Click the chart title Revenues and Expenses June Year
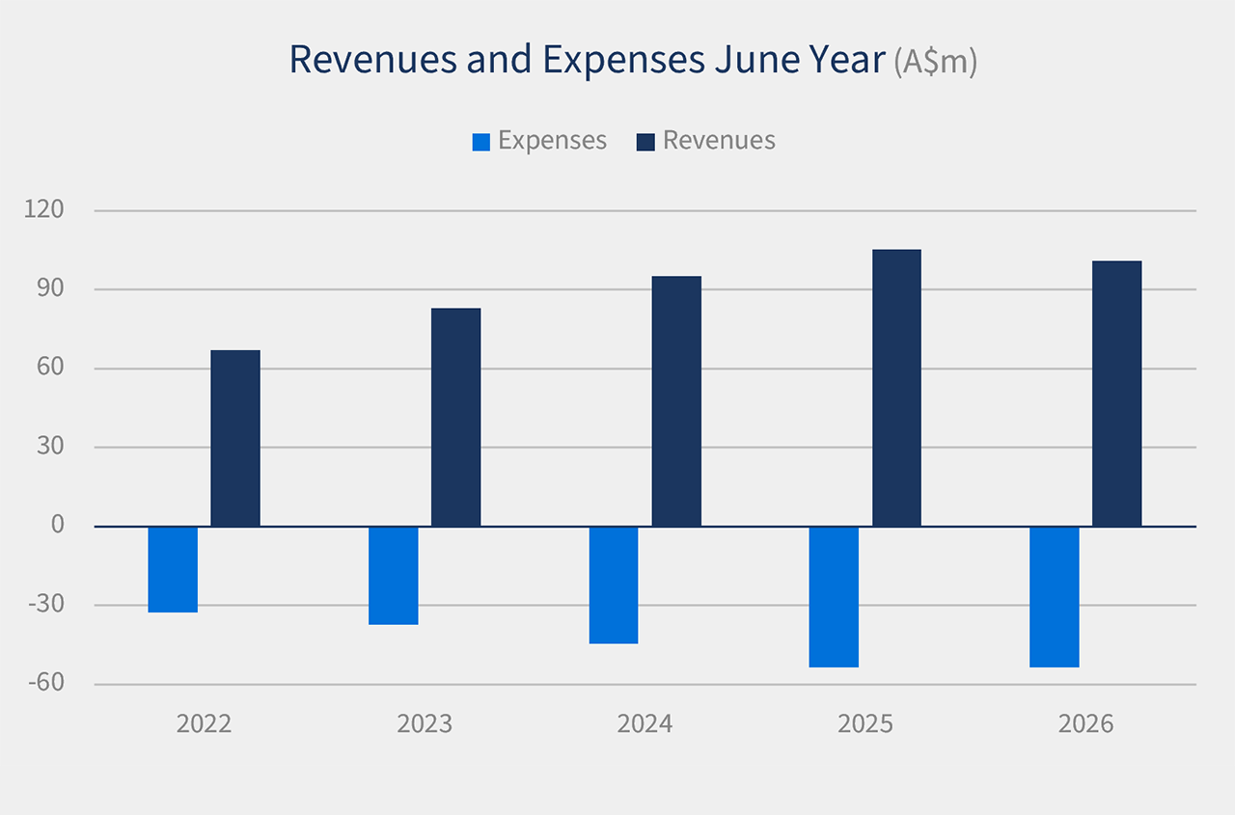1235x815 pixels. point(587,61)
